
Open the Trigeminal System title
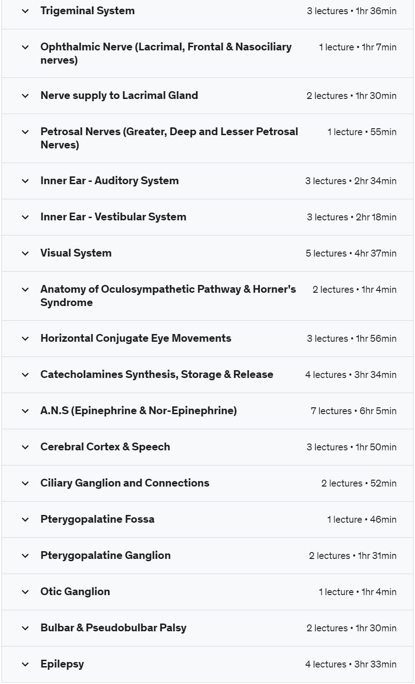(x=87, y=11)
